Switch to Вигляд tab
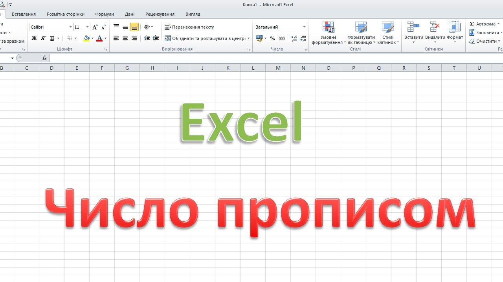Image resolution: width=503 pixels, height=282 pixels. (x=193, y=14)
